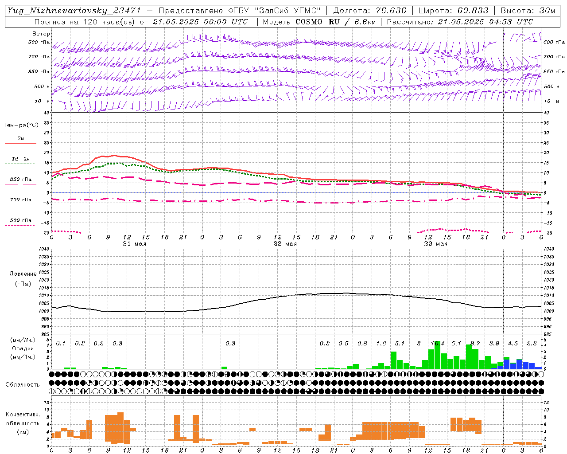Click the model label COSMO-RU / 6.6км

point(336,22)
